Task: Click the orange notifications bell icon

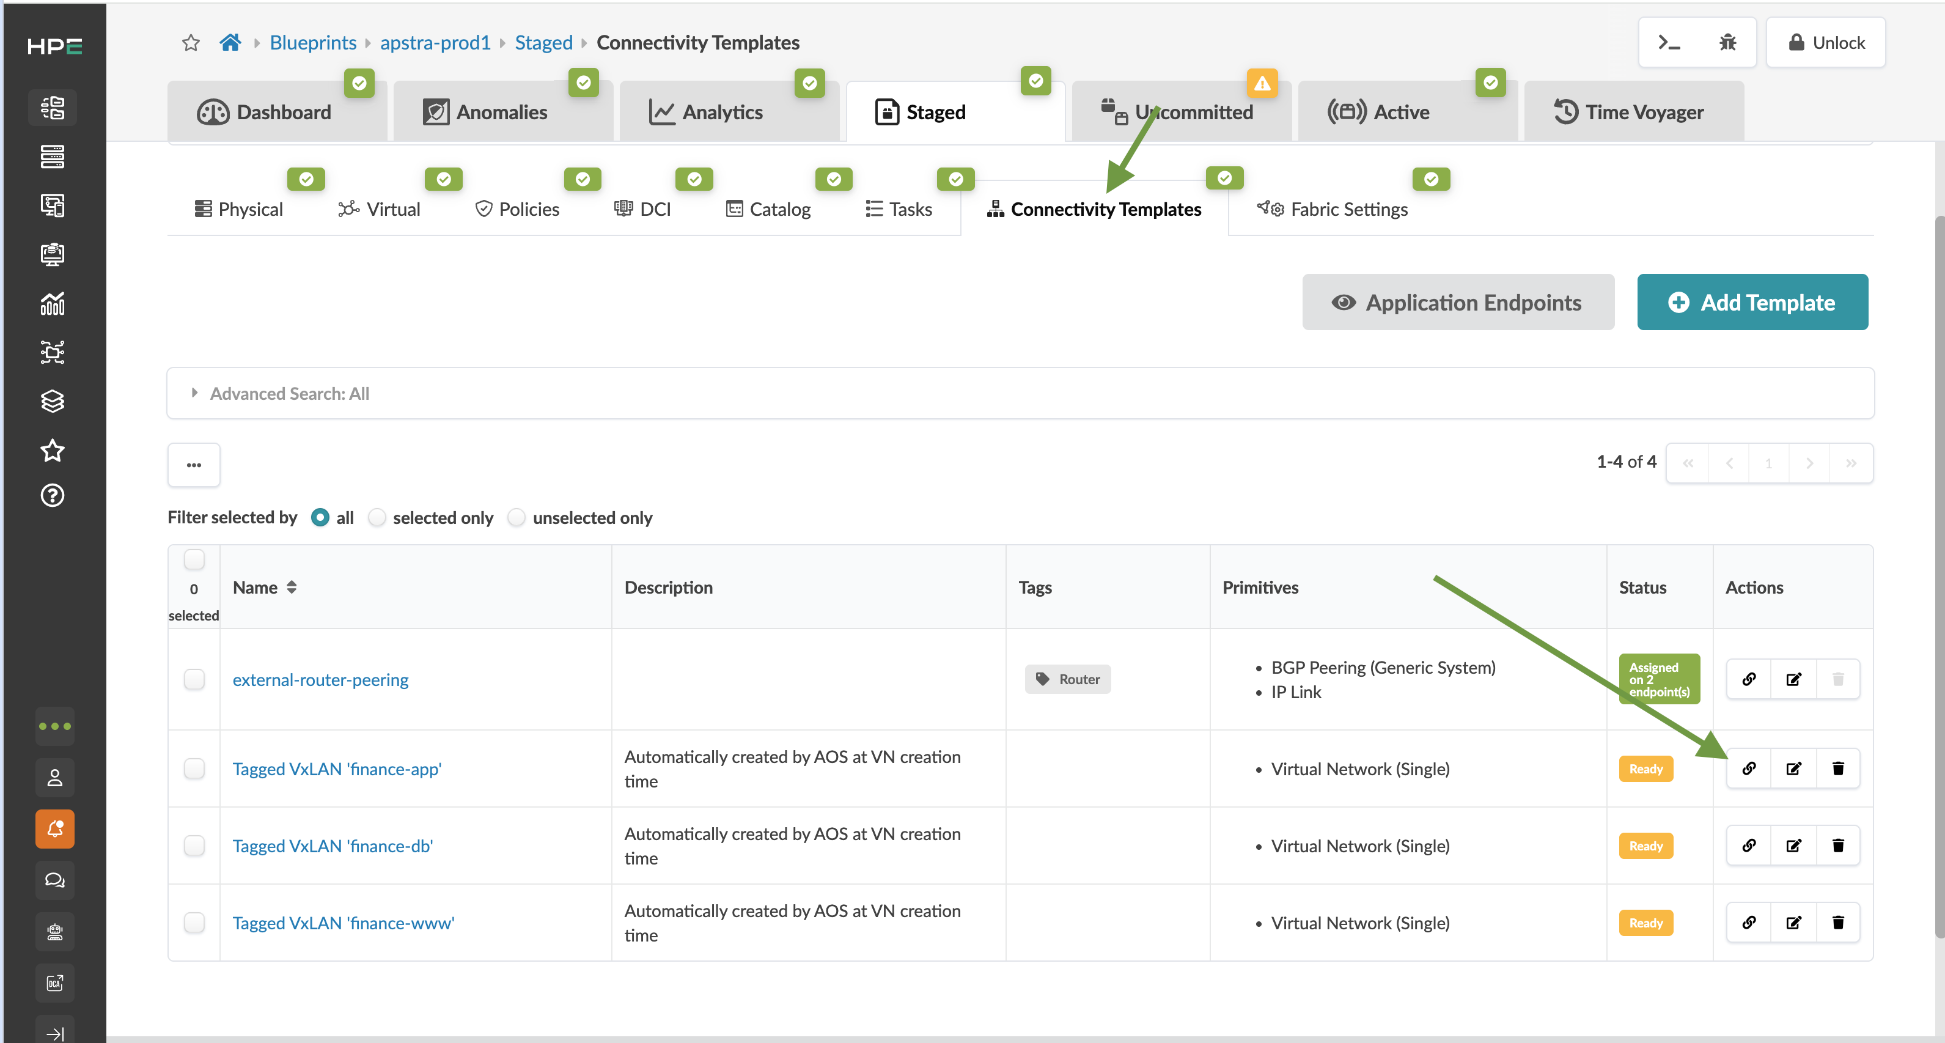Action: (x=54, y=829)
